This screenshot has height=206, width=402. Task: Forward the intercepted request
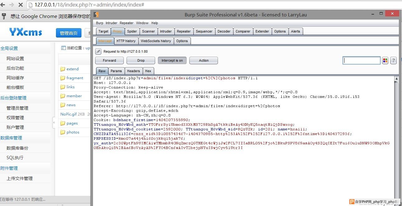109,60
